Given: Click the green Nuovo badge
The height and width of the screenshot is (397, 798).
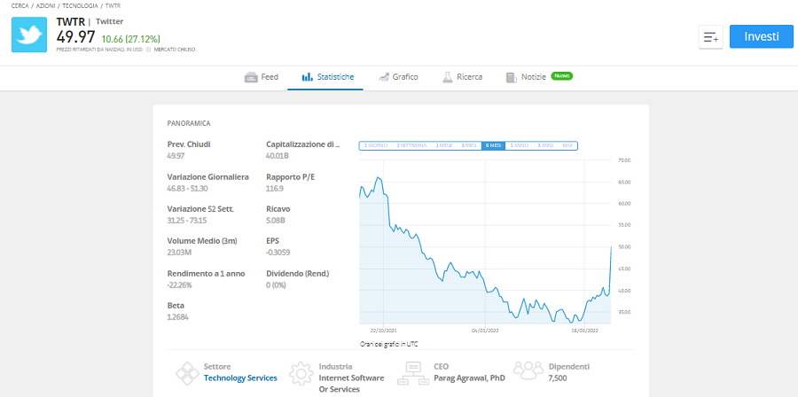Looking at the screenshot, I should [x=562, y=75].
